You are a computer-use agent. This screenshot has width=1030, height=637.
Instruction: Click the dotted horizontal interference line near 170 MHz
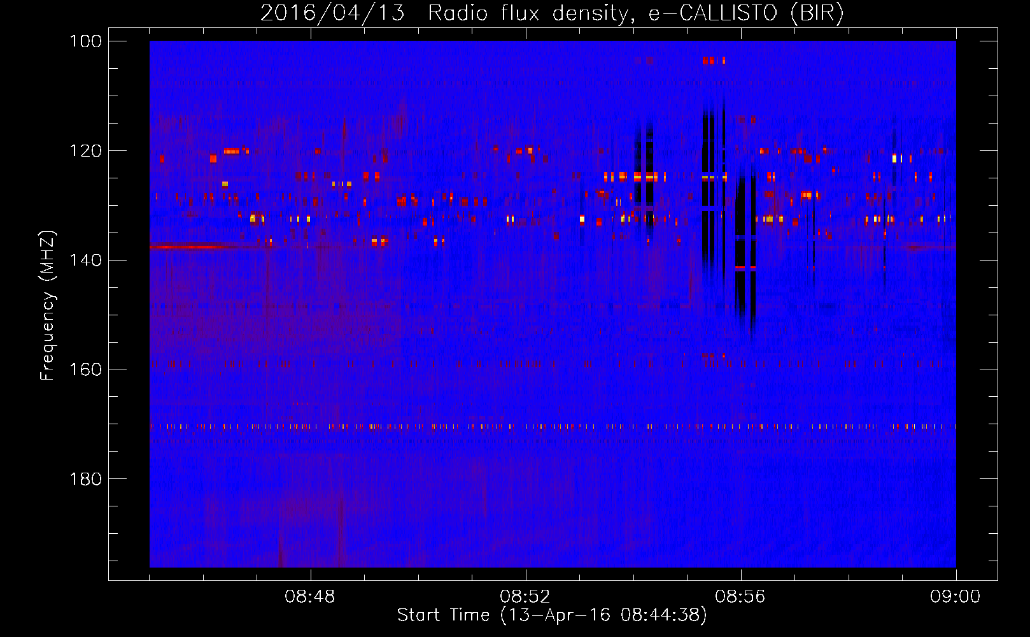[553, 427]
